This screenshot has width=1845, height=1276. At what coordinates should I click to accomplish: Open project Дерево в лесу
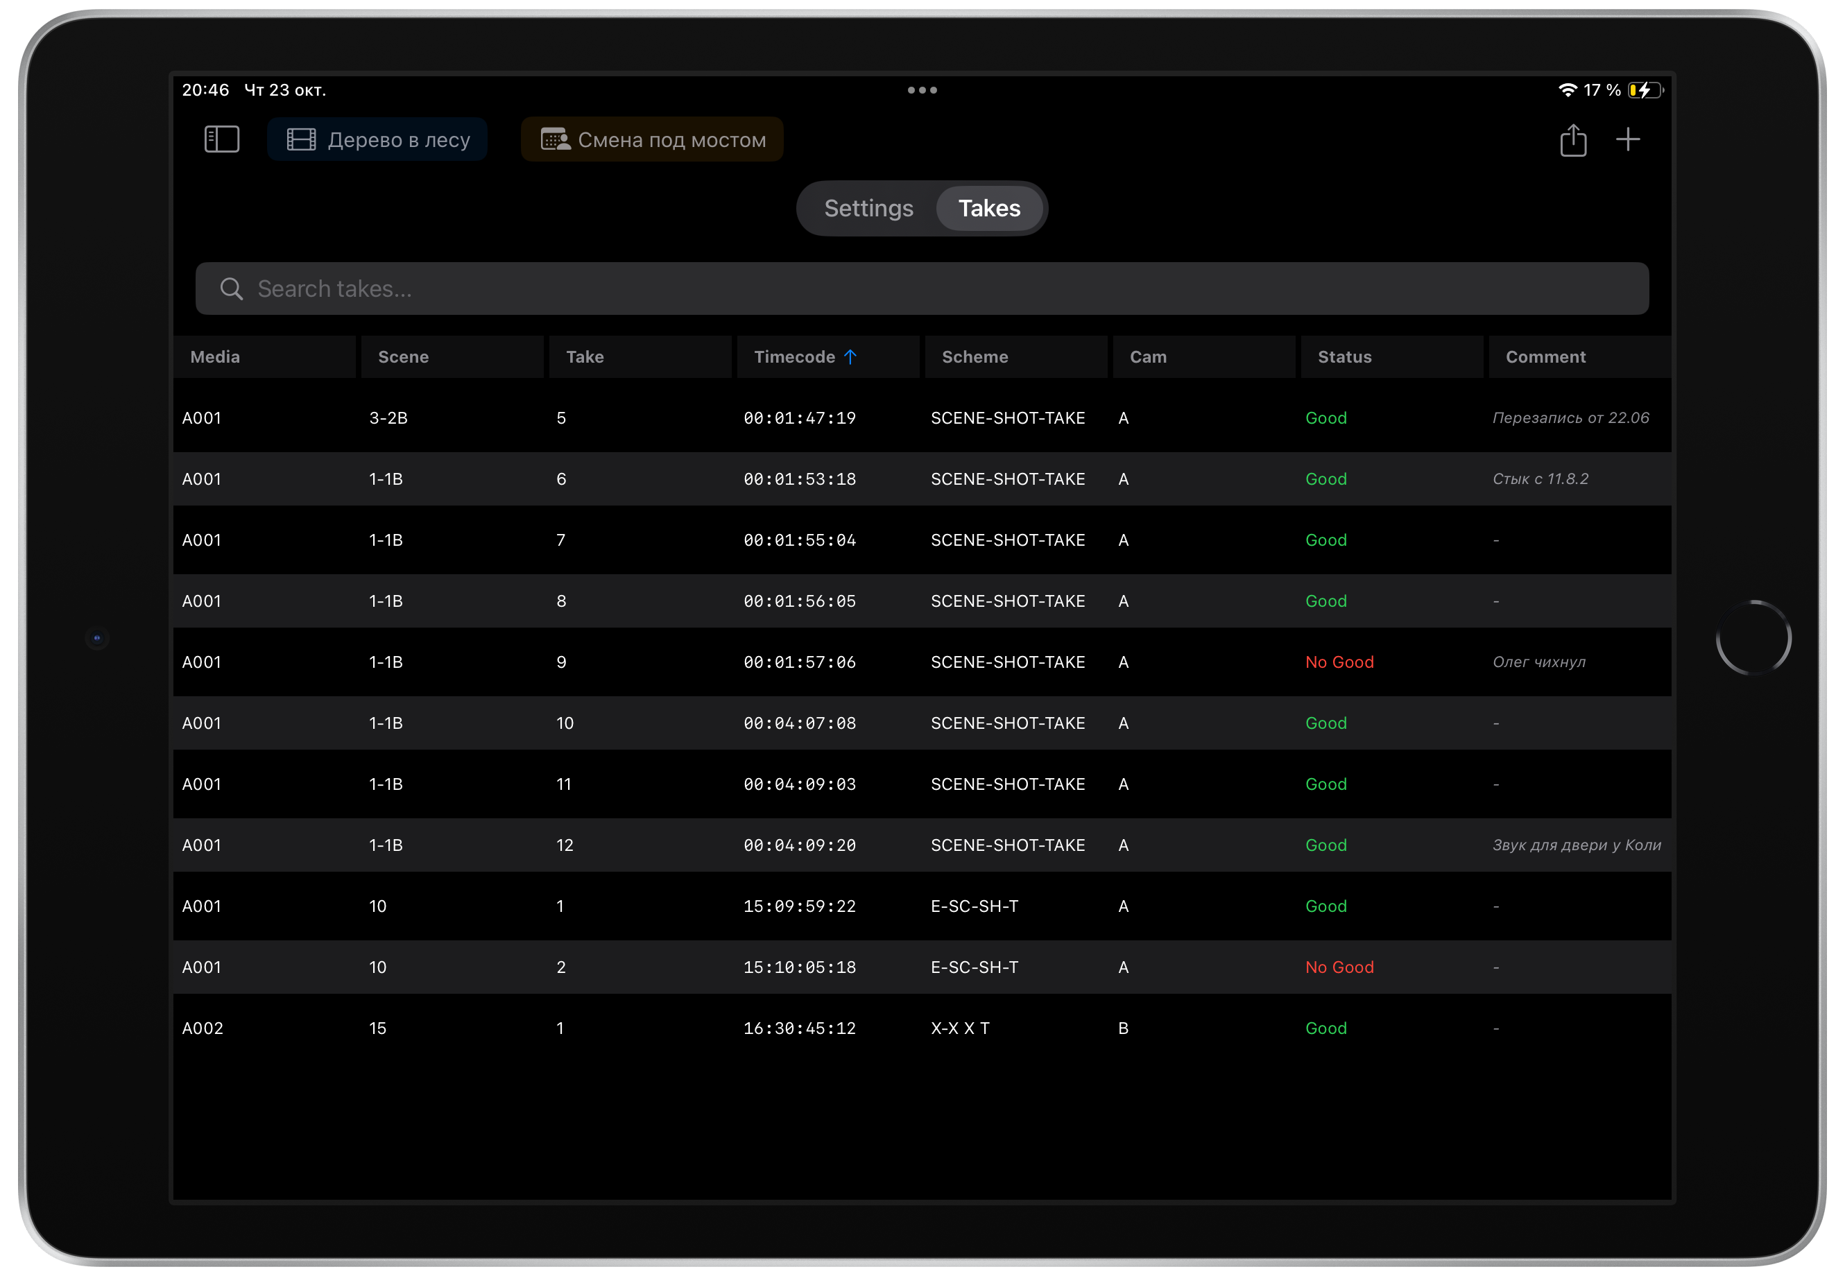(398, 140)
